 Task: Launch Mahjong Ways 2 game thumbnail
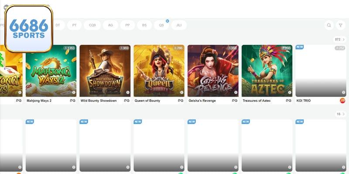coord(51,71)
